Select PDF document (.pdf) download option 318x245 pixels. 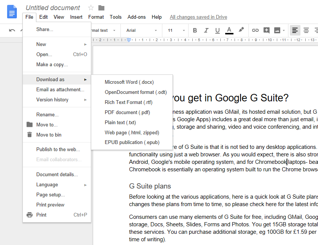point(127,112)
